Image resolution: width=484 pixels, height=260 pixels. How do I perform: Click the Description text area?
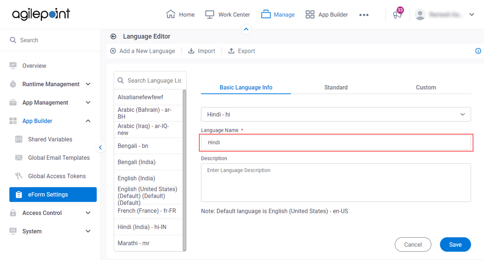coord(336,183)
